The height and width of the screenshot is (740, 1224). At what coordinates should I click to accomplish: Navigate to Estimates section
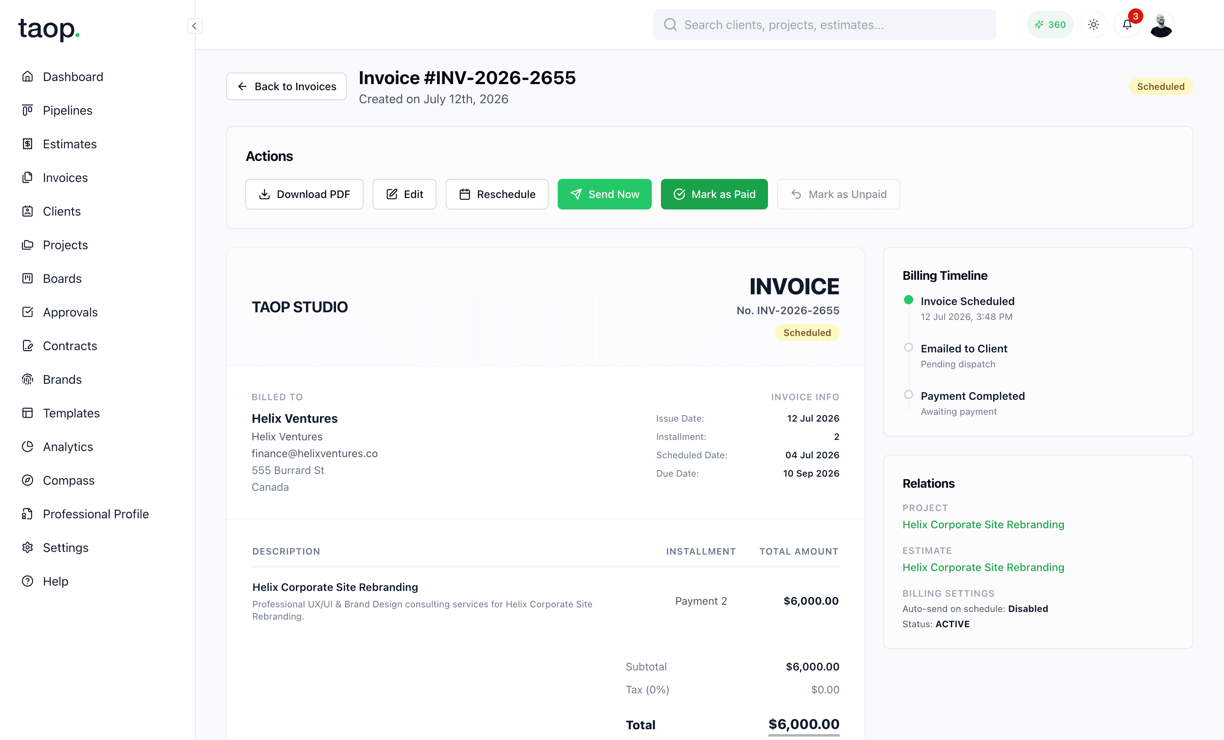tap(70, 144)
